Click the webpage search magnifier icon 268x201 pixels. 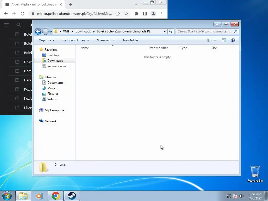tap(19, 25)
